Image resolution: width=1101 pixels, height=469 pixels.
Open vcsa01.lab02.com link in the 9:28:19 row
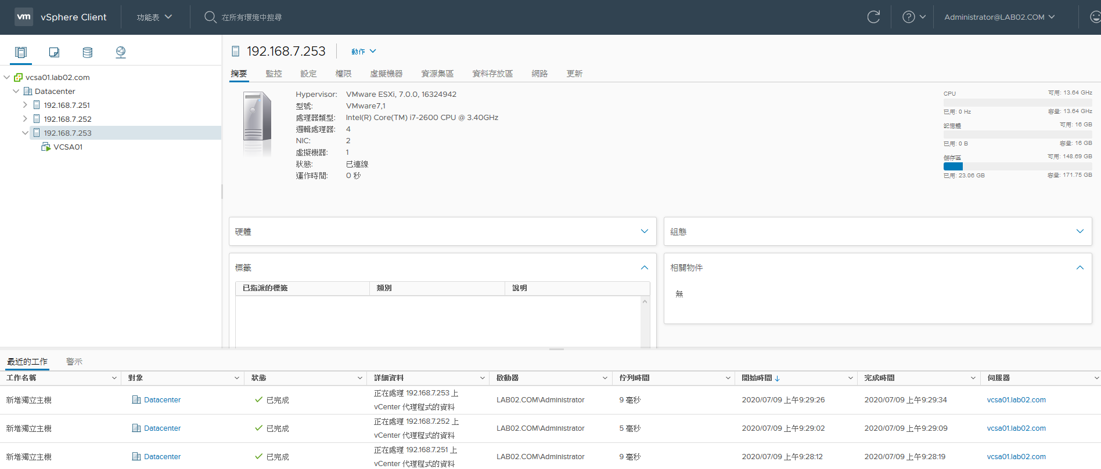click(1016, 457)
